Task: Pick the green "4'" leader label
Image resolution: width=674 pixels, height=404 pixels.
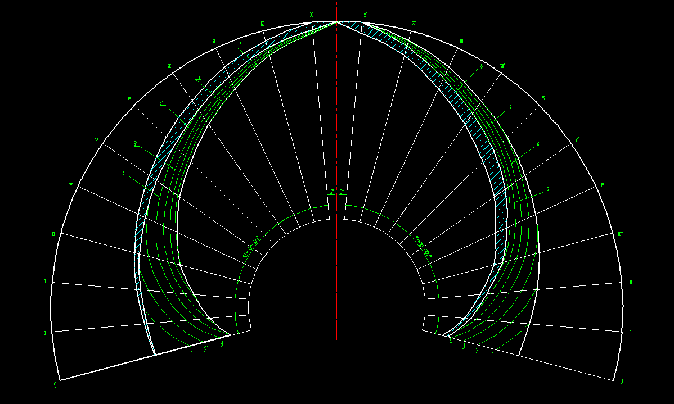Action: (x=124, y=174)
